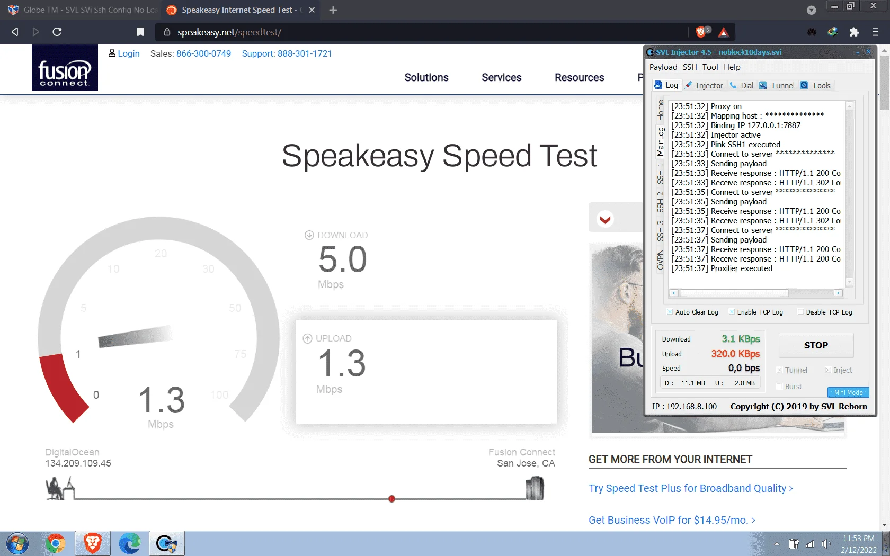Open SVL Injector taskbar icon
This screenshot has height=556, width=890.
tap(167, 544)
